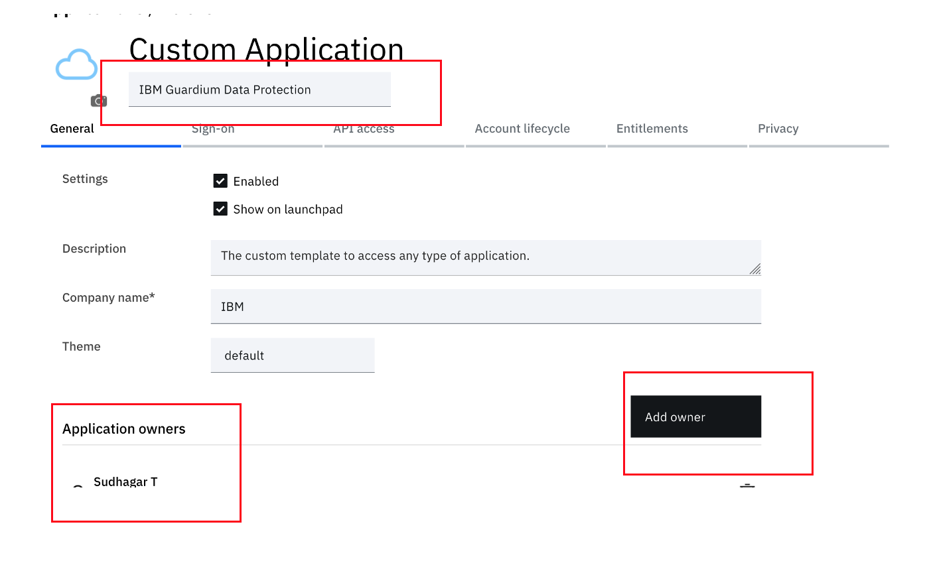Click into the Description text area
The image size is (929, 573).
pos(486,258)
